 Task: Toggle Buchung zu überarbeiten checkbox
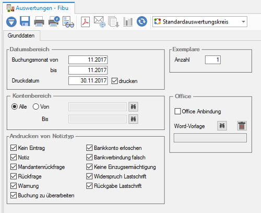(14, 195)
